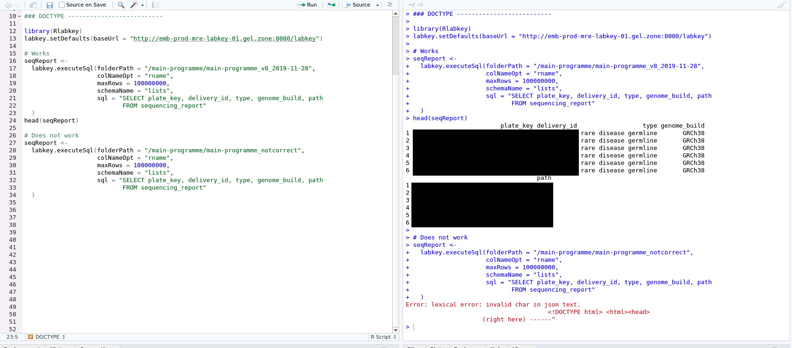View the console working directory arrow

click(x=420, y=5)
